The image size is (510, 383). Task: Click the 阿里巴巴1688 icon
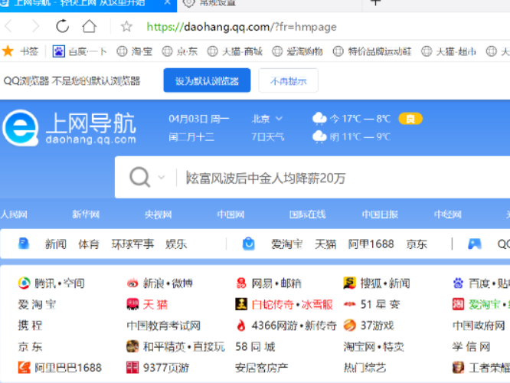24,368
